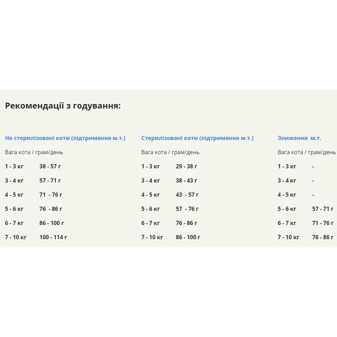Viewport: 337px width, 337px height.
Task: Click '76 - 86 г' in weight reduction column
Action: 323,237
